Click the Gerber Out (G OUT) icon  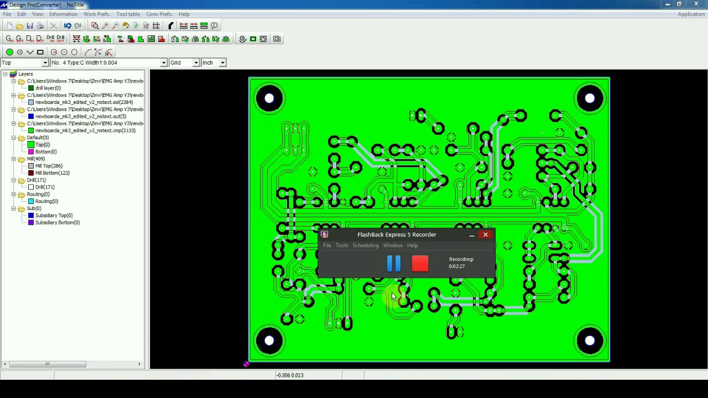pyautogui.click(x=20, y=39)
